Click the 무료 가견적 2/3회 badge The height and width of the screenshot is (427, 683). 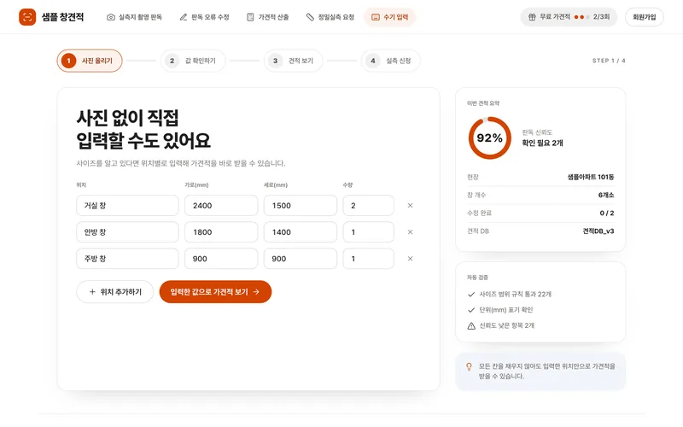(x=569, y=17)
